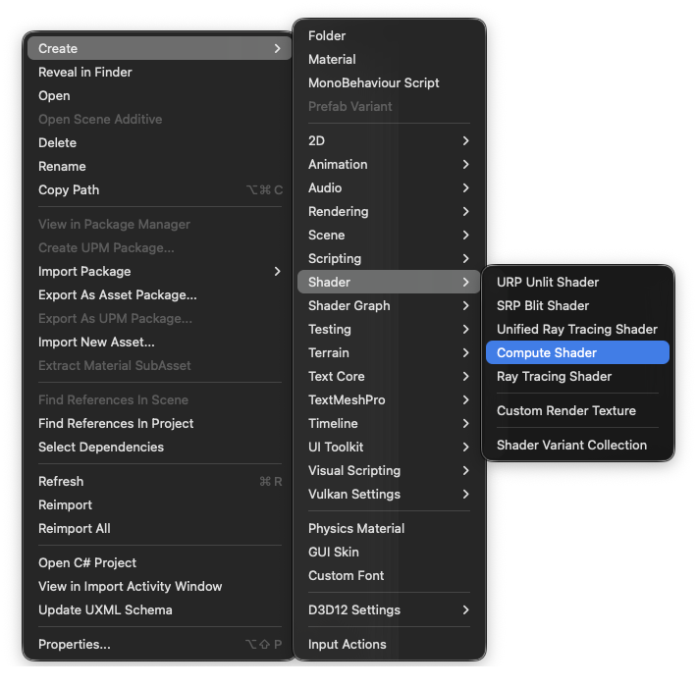Open View in Import Activity Window
Screen dimensions: 697x687
[x=159, y=586]
